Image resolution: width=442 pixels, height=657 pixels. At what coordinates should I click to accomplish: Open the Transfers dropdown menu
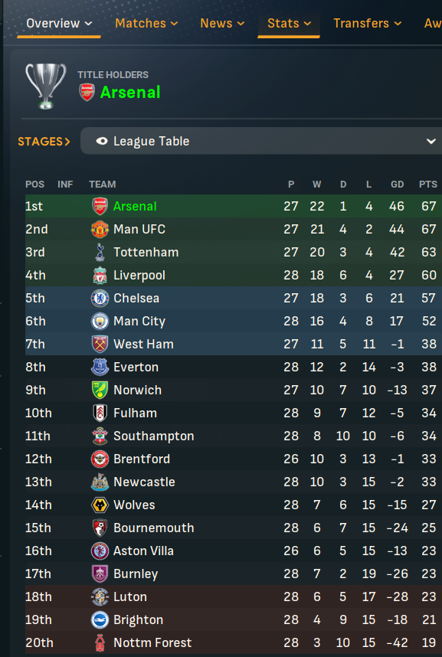pyautogui.click(x=368, y=23)
